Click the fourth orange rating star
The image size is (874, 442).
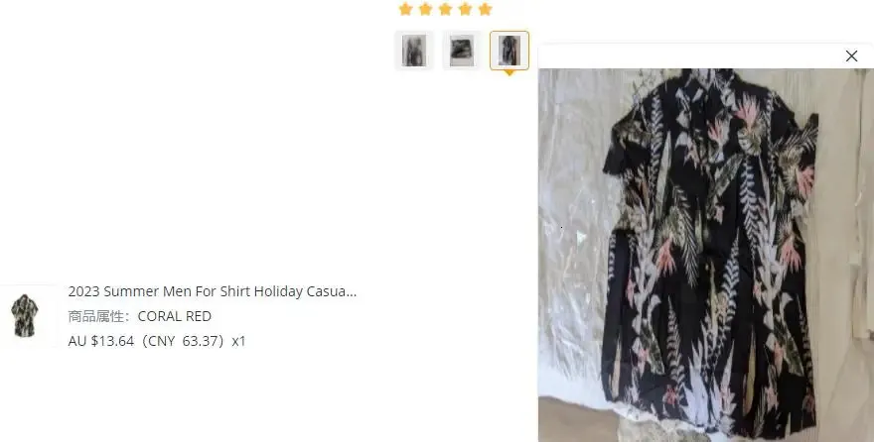coord(466,9)
